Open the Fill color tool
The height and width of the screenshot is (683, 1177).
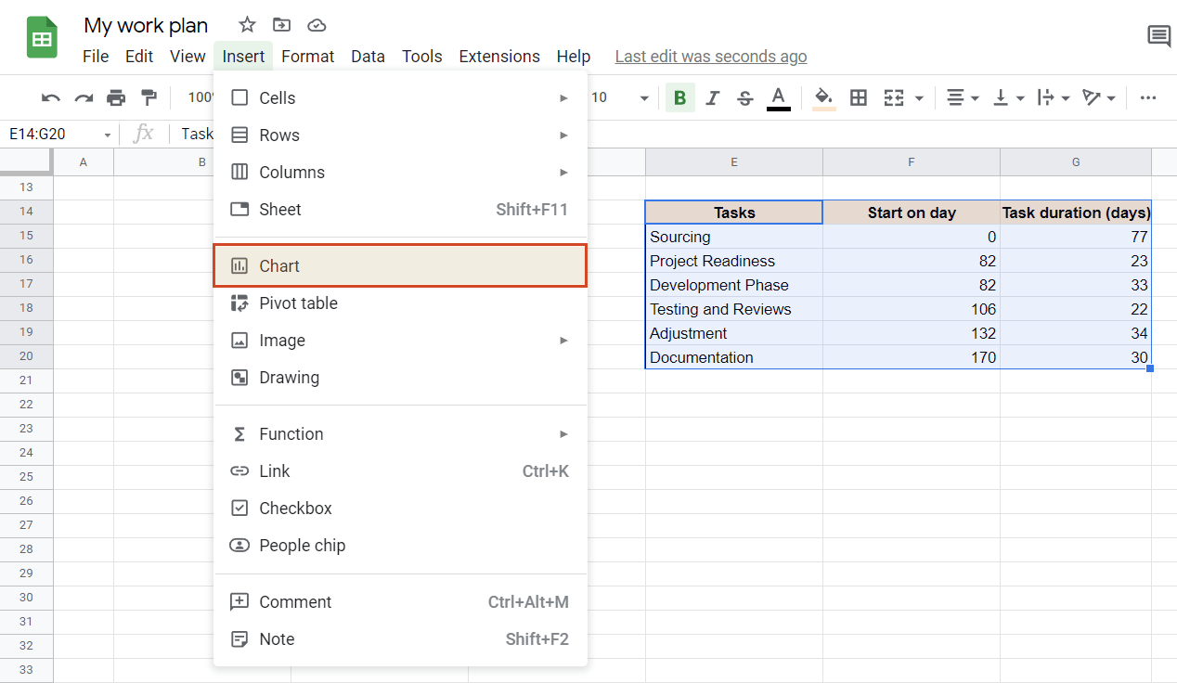pyautogui.click(x=823, y=97)
